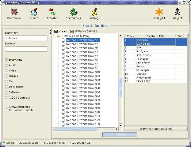Viewport: 191px width, 147px height.
Task: Select the Documents radio button
Action: (6, 87)
